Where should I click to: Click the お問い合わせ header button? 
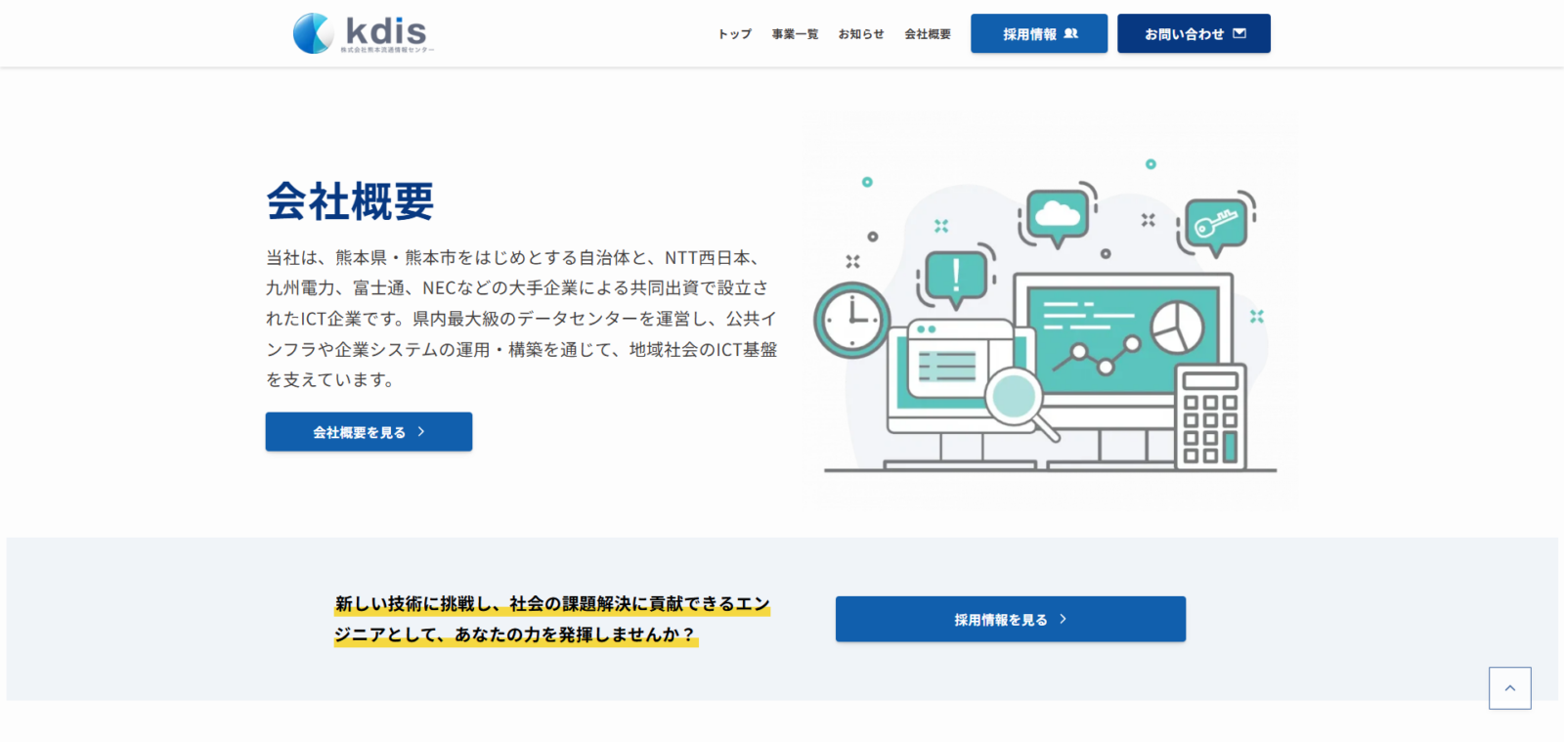[1194, 33]
